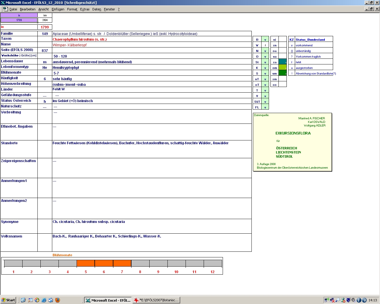Open Outlook Express quick launch icon
The image size is (380, 304).
pyautogui.click(x=50, y=300)
